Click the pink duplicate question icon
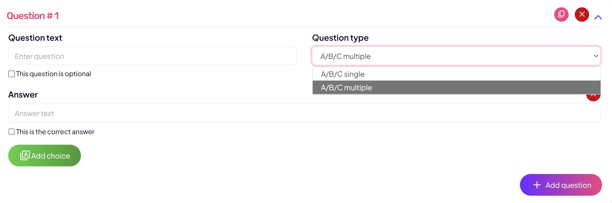The width and height of the screenshot is (612, 203). (x=561, y=15)
